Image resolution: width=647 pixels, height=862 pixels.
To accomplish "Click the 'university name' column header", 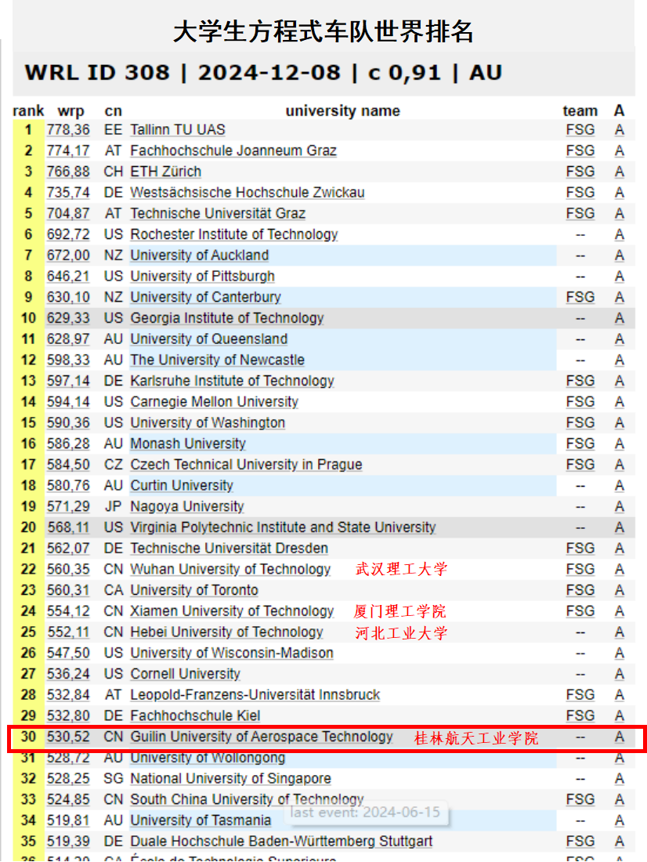I will click(x=342, y=110).
